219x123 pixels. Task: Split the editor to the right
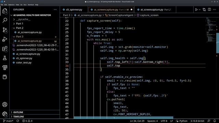tap(209, 10)
